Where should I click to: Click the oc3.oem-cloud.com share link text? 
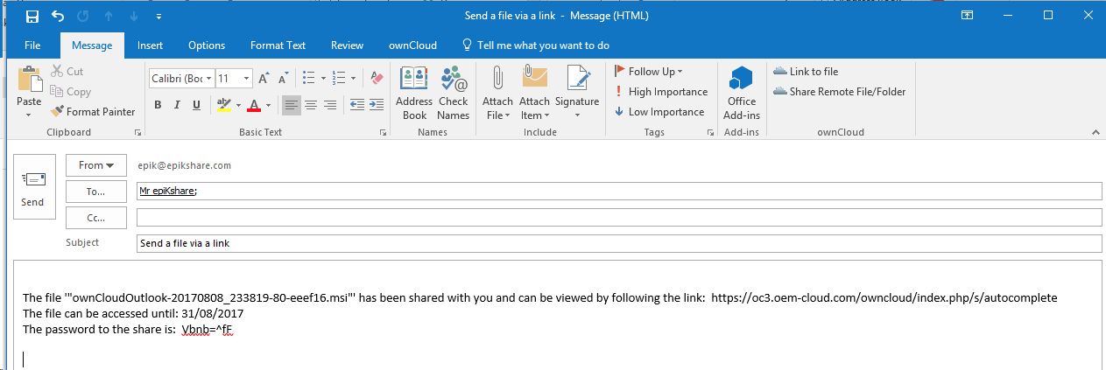[884, 298]
